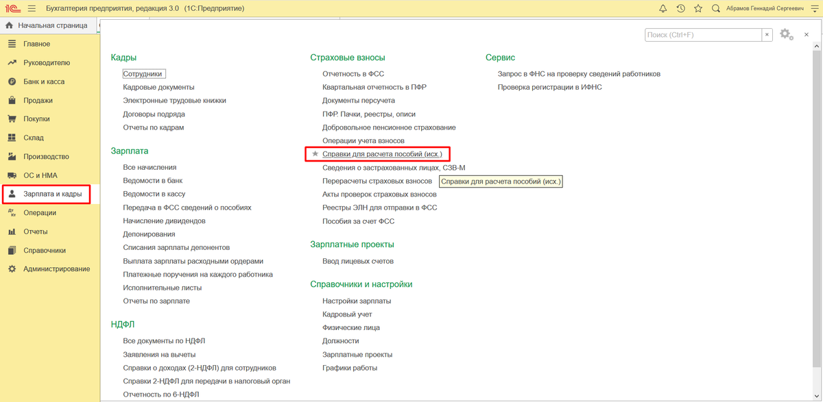
Task: Open the ОС и НМА truck icon
Action: tap(12, 175)
